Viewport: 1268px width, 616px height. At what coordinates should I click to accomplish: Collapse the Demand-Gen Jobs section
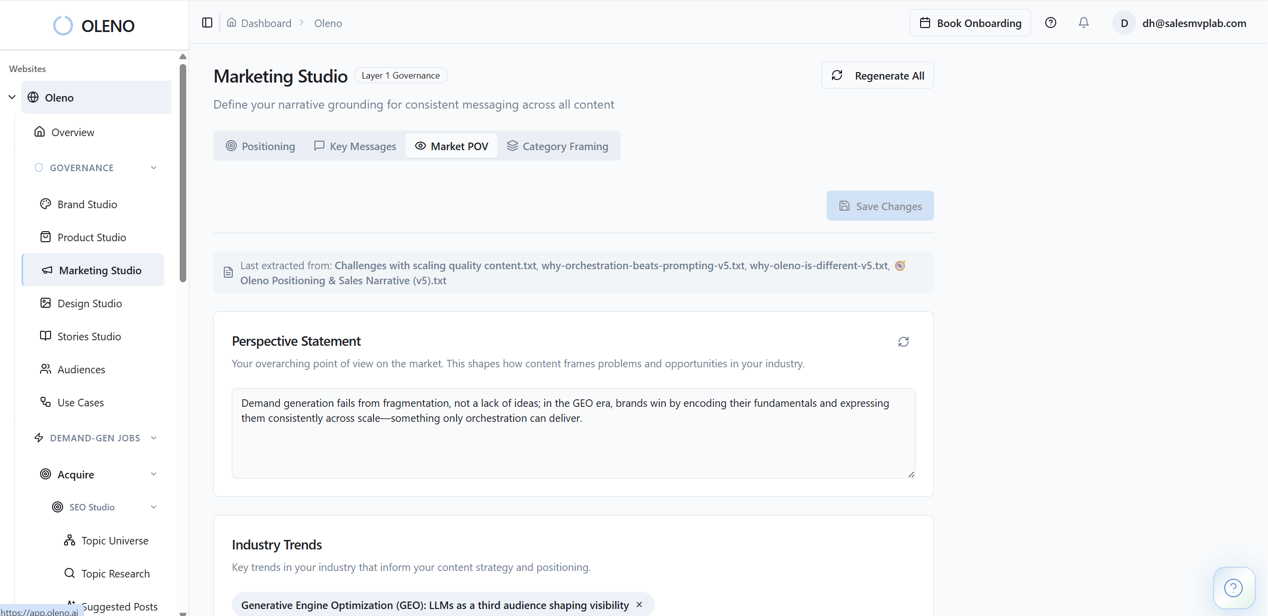click(x=154, y=438)
